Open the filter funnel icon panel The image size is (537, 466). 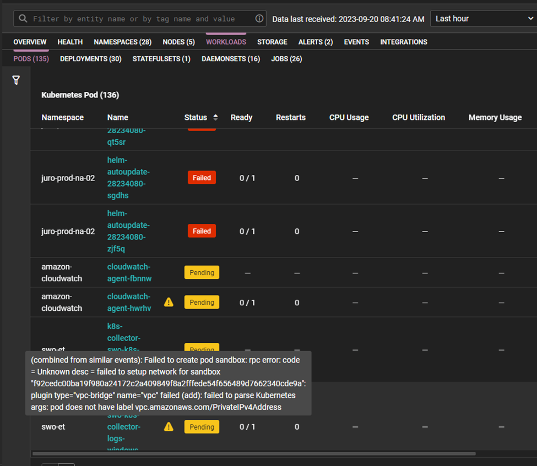16,80
